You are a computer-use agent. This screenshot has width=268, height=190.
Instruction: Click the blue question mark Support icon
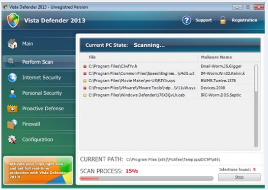pos(187,20)
